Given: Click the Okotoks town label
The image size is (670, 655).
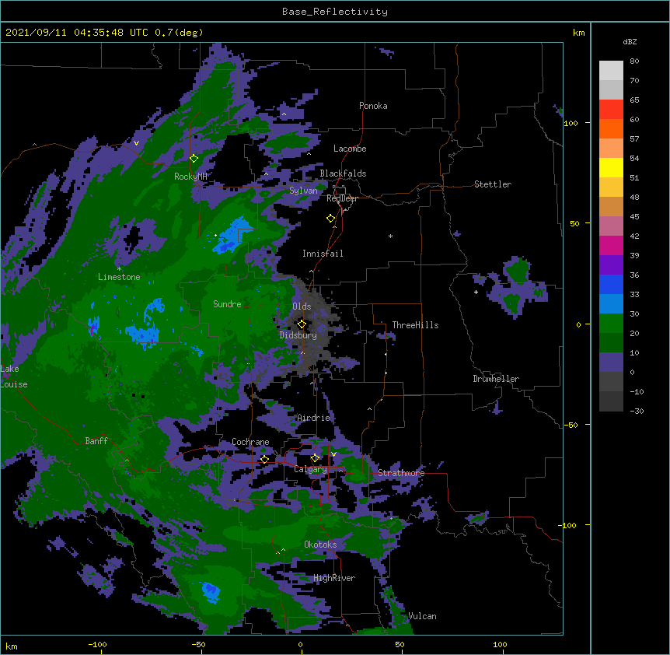Looking at the screenshot, I should (320, 545).
